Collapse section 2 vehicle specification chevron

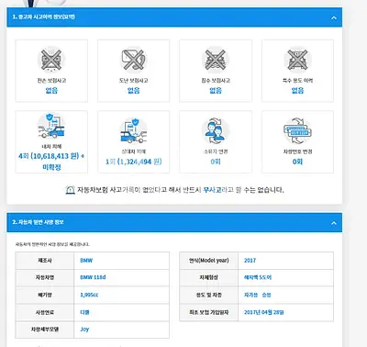point(334,223)
